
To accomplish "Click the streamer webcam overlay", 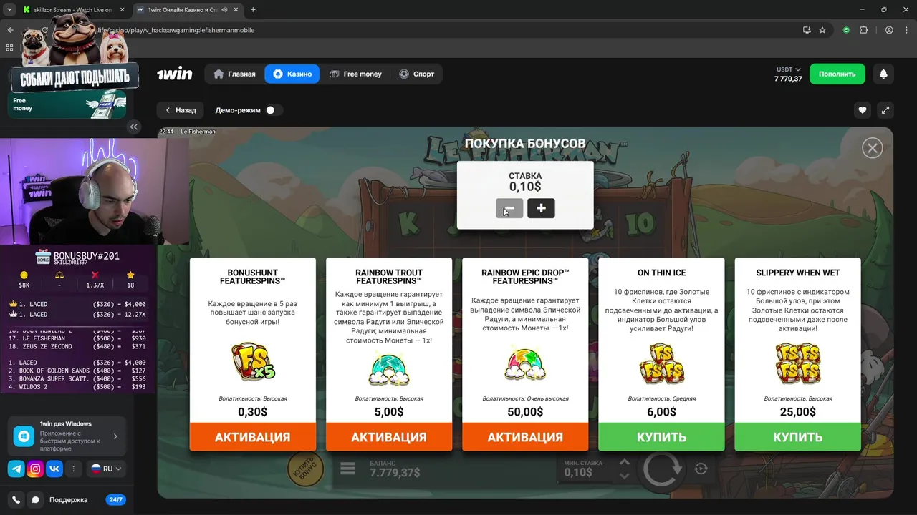I will tap(95, 191).
